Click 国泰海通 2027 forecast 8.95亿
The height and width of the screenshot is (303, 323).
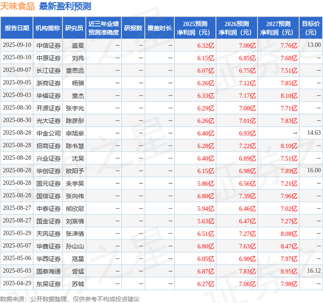pos(289,271)
